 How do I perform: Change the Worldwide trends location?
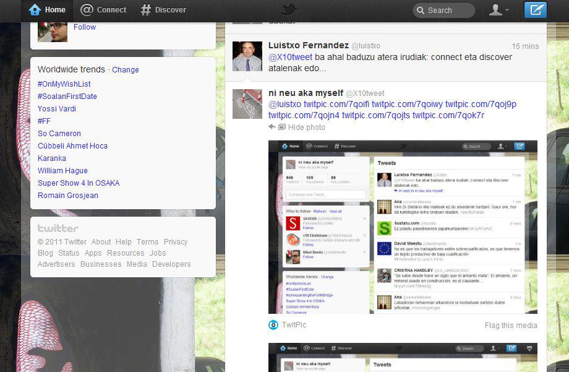(x=125, y=70)
